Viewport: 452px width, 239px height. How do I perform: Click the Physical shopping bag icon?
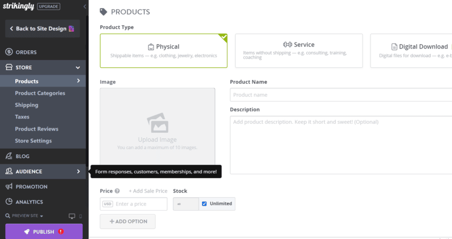pos(151,47)
